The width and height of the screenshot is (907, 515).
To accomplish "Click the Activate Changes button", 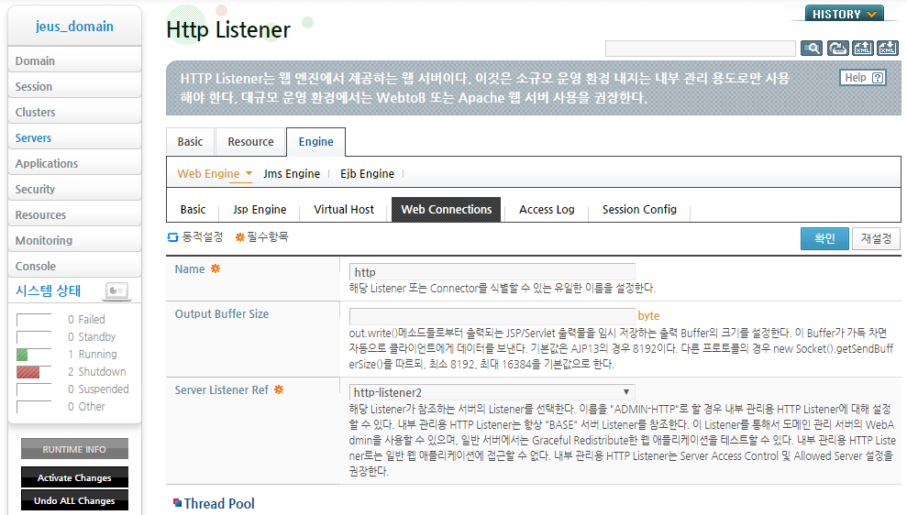I will click(74, 477).
